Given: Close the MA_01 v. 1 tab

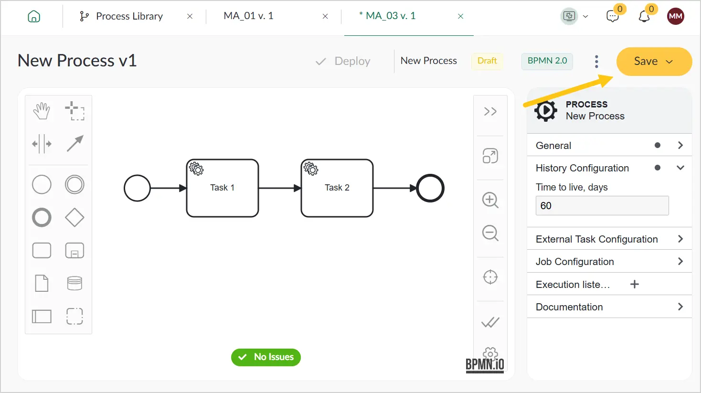Looking at the screenshot, I should (x=325, y=16).
